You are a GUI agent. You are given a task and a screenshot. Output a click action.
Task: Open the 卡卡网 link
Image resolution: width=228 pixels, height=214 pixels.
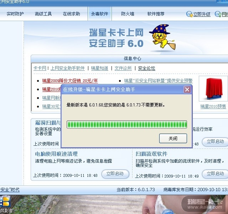40,68
